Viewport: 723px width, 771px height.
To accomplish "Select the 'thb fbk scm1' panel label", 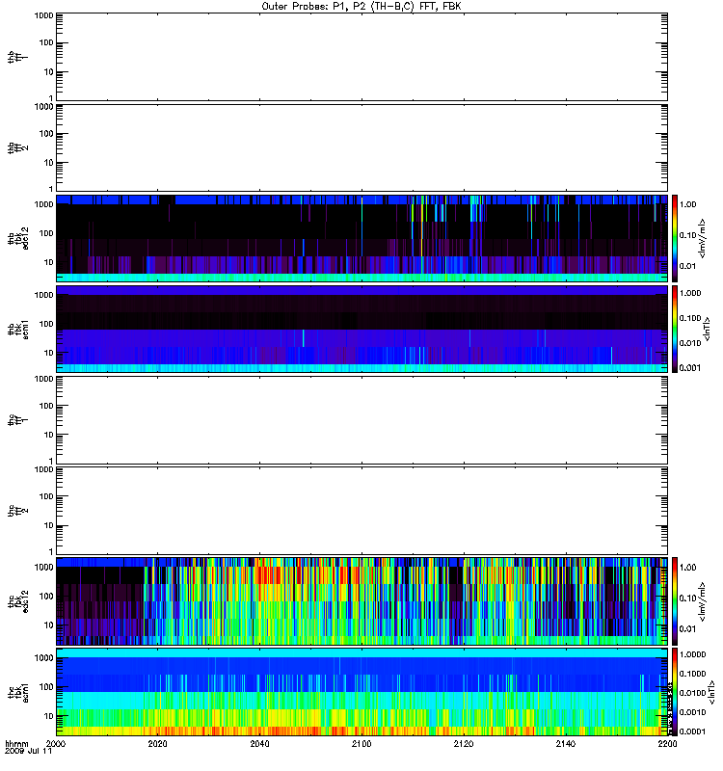I will (x=17, y=329).
